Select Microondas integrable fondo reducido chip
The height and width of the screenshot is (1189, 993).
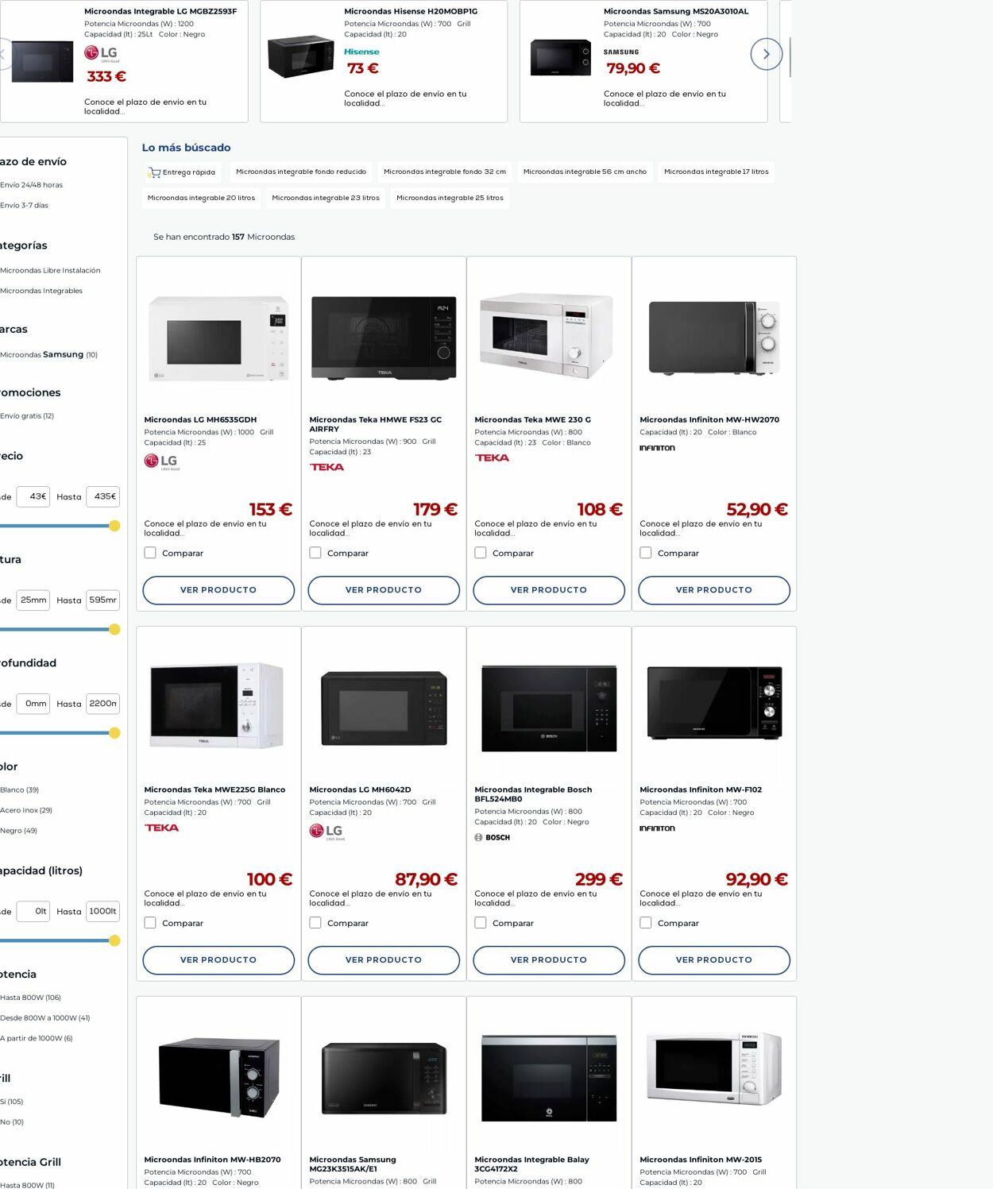tap(301, 172)
